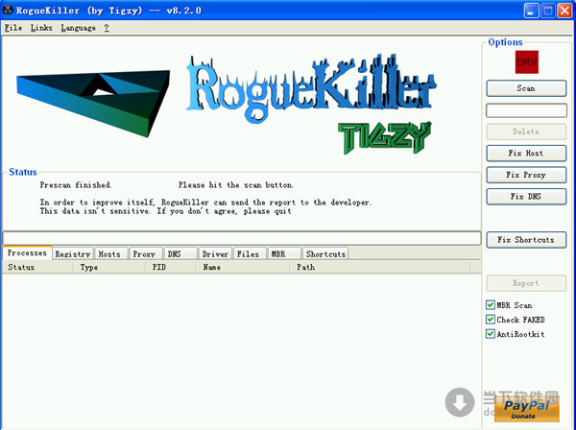This screenshot has height=430, width=576.
Task: Click the progress bar under Scan button
Action: coord(526,110)
